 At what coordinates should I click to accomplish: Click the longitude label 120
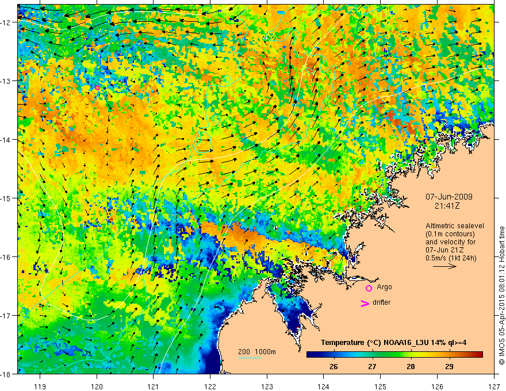[97, 386]
